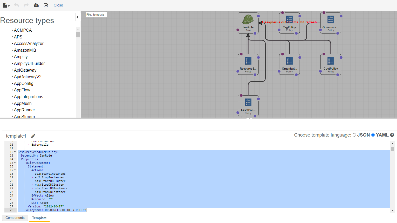Viewport: 397px width, 223px height.
Task: Select the CostPolicy node icon
Action: click(331, 61)
